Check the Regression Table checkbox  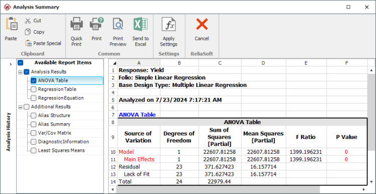(34, 89)
